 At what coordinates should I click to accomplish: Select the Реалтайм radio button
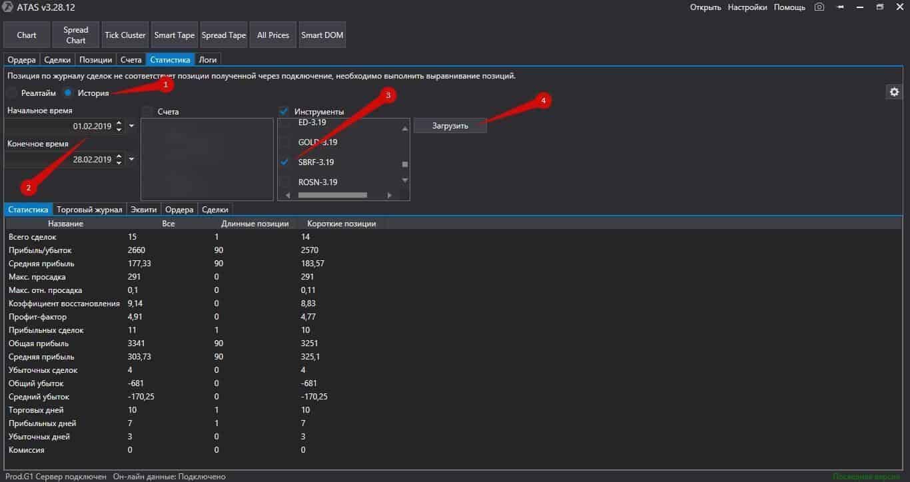click(13, 93)
